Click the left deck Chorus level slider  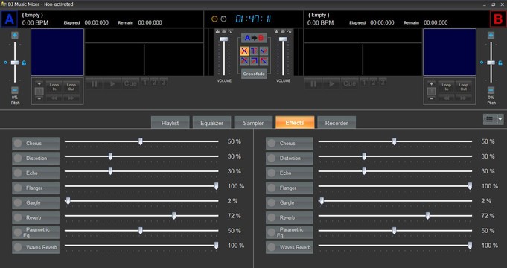pyautogui.click(x=141, y=141)
